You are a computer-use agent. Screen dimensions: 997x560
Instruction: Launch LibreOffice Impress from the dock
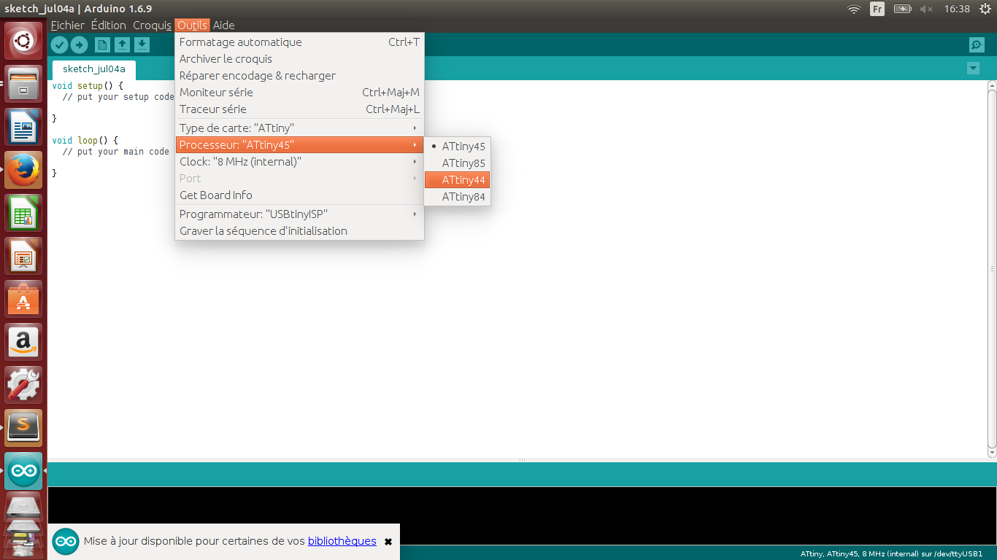click(x=24, y=256)
